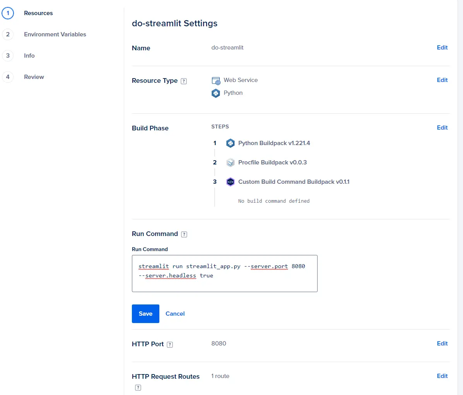Edit the Resource Type setting
Viewport: 463px width, 395px height.
(x=442, y=80)
